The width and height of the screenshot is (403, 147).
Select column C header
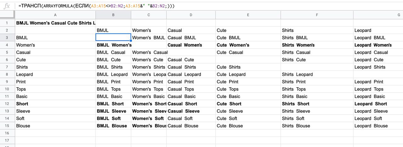149,15
